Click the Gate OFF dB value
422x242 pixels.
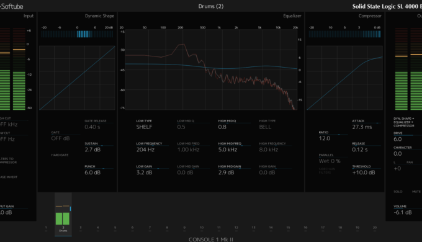[61, 138]
